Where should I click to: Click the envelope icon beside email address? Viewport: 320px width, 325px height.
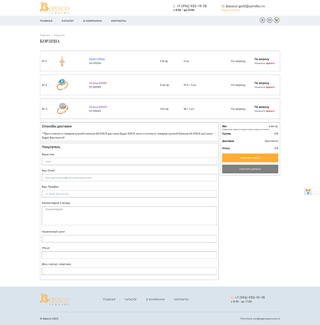(x=223, y=6)
